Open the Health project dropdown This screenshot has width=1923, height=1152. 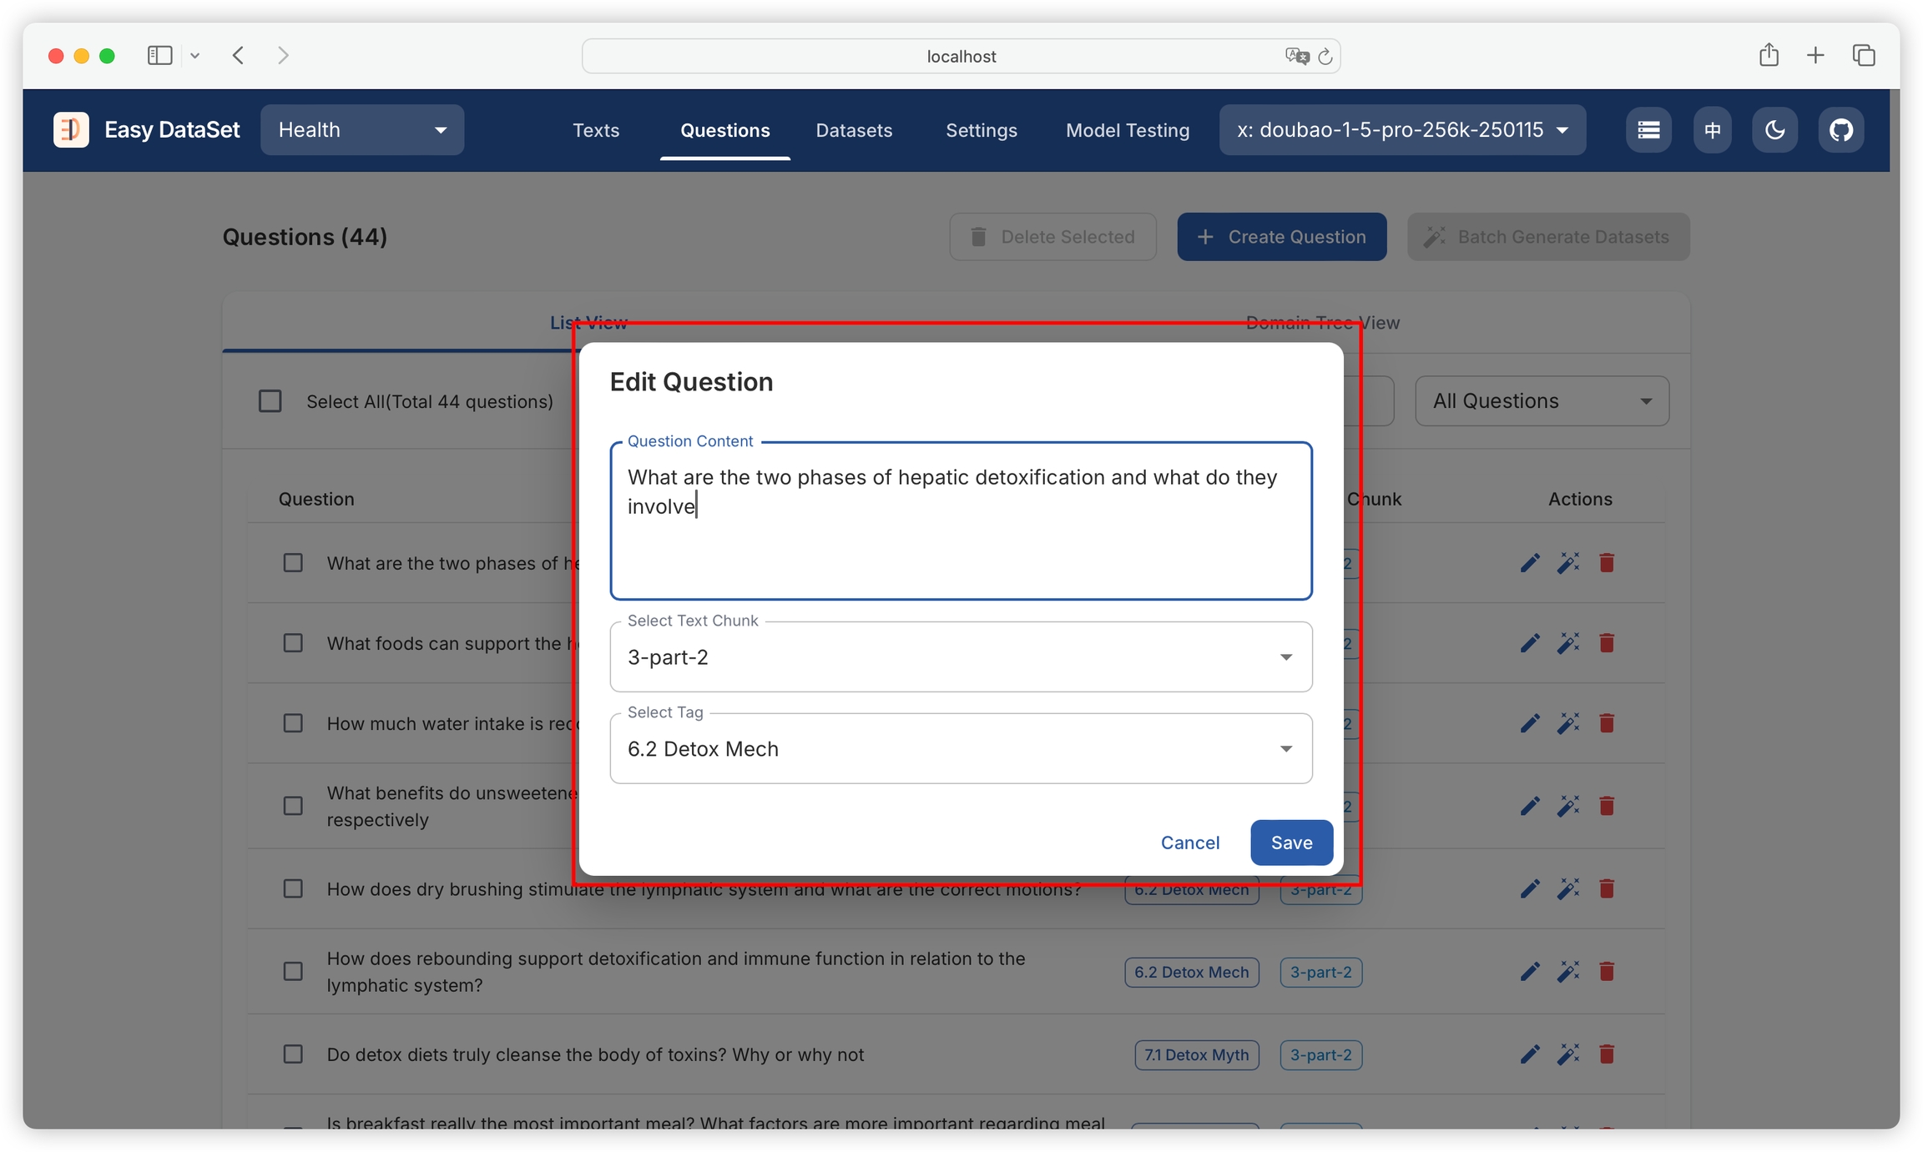click(x=361, y=130)
